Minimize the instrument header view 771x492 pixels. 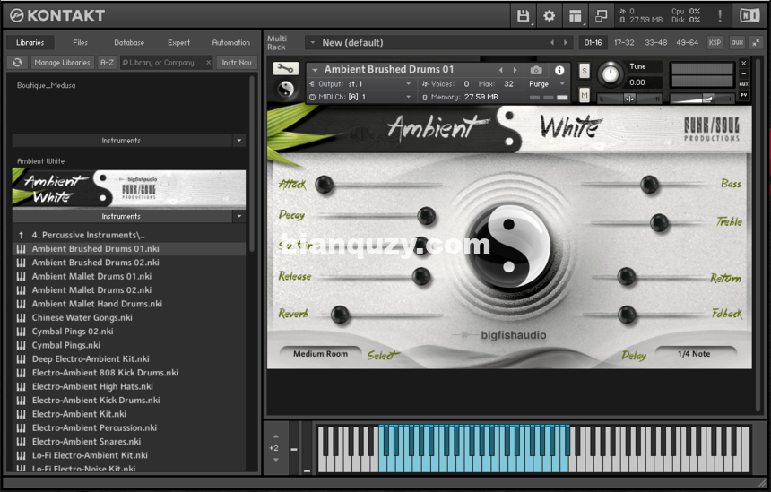(744, 73)
